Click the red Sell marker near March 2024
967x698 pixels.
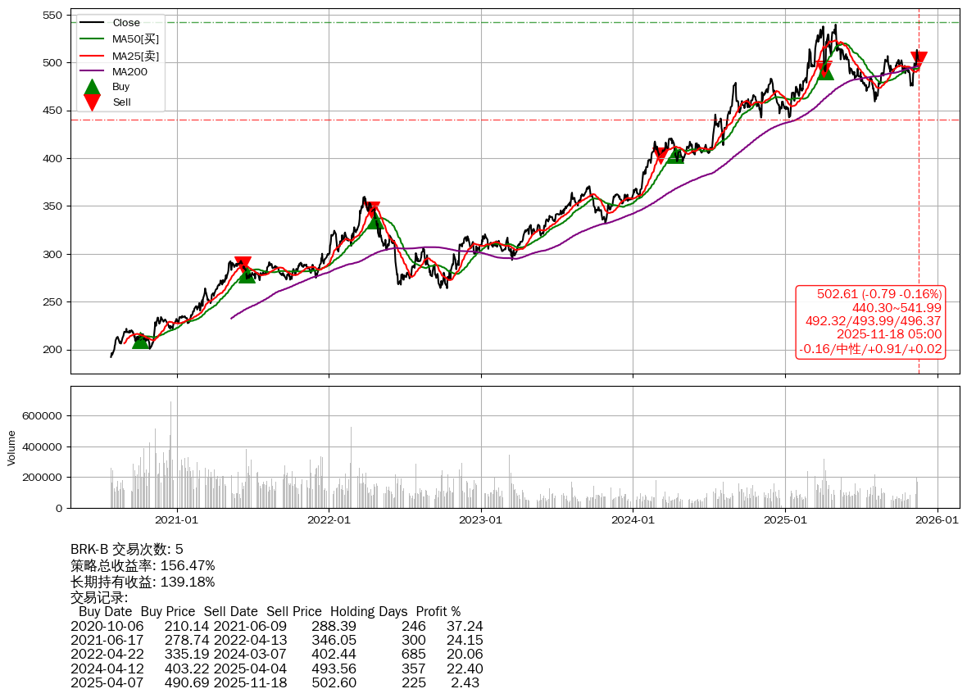click(660, 156)
